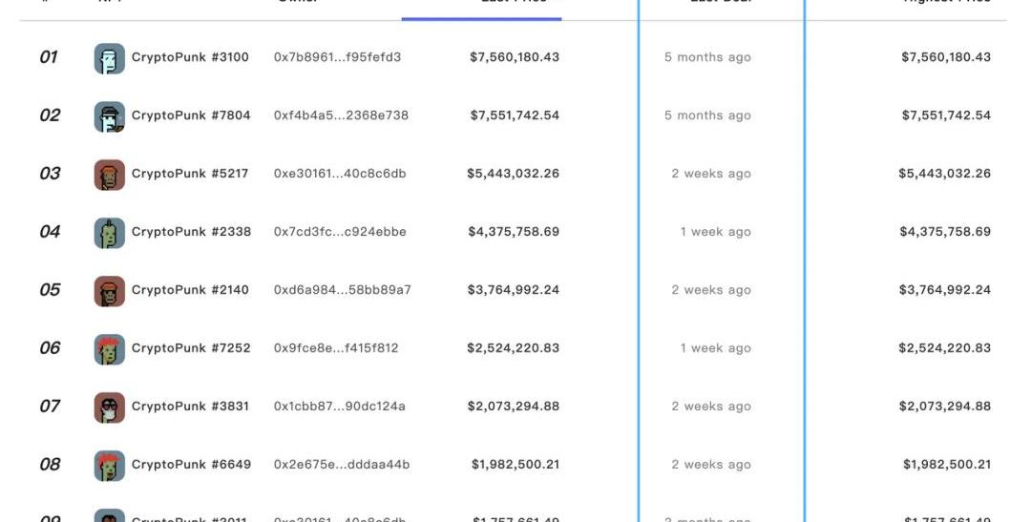View the CryptoPunk #6649 avatar icon

(x=109, y=466)
